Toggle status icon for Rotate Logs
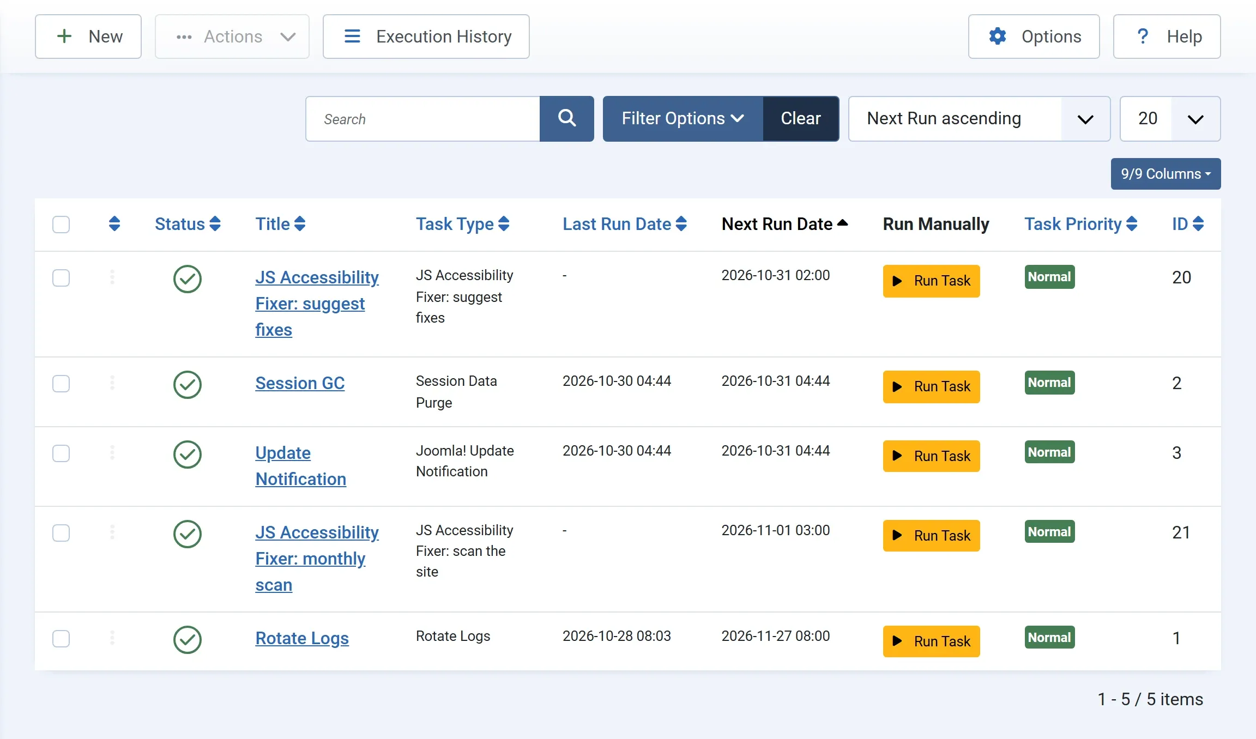The width and height of the screenshot is (1256, 739). pyautogui.click(x=188, y=640)
